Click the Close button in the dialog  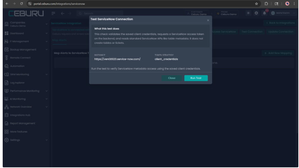click(x=172, y=78)
